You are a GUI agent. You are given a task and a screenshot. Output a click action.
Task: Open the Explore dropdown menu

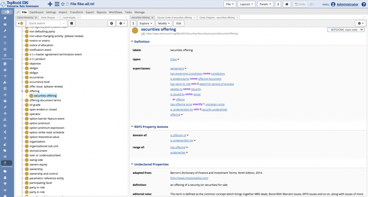[x=146, y=23]
